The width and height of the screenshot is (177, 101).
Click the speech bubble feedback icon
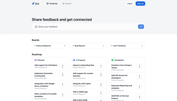[36, 27]
